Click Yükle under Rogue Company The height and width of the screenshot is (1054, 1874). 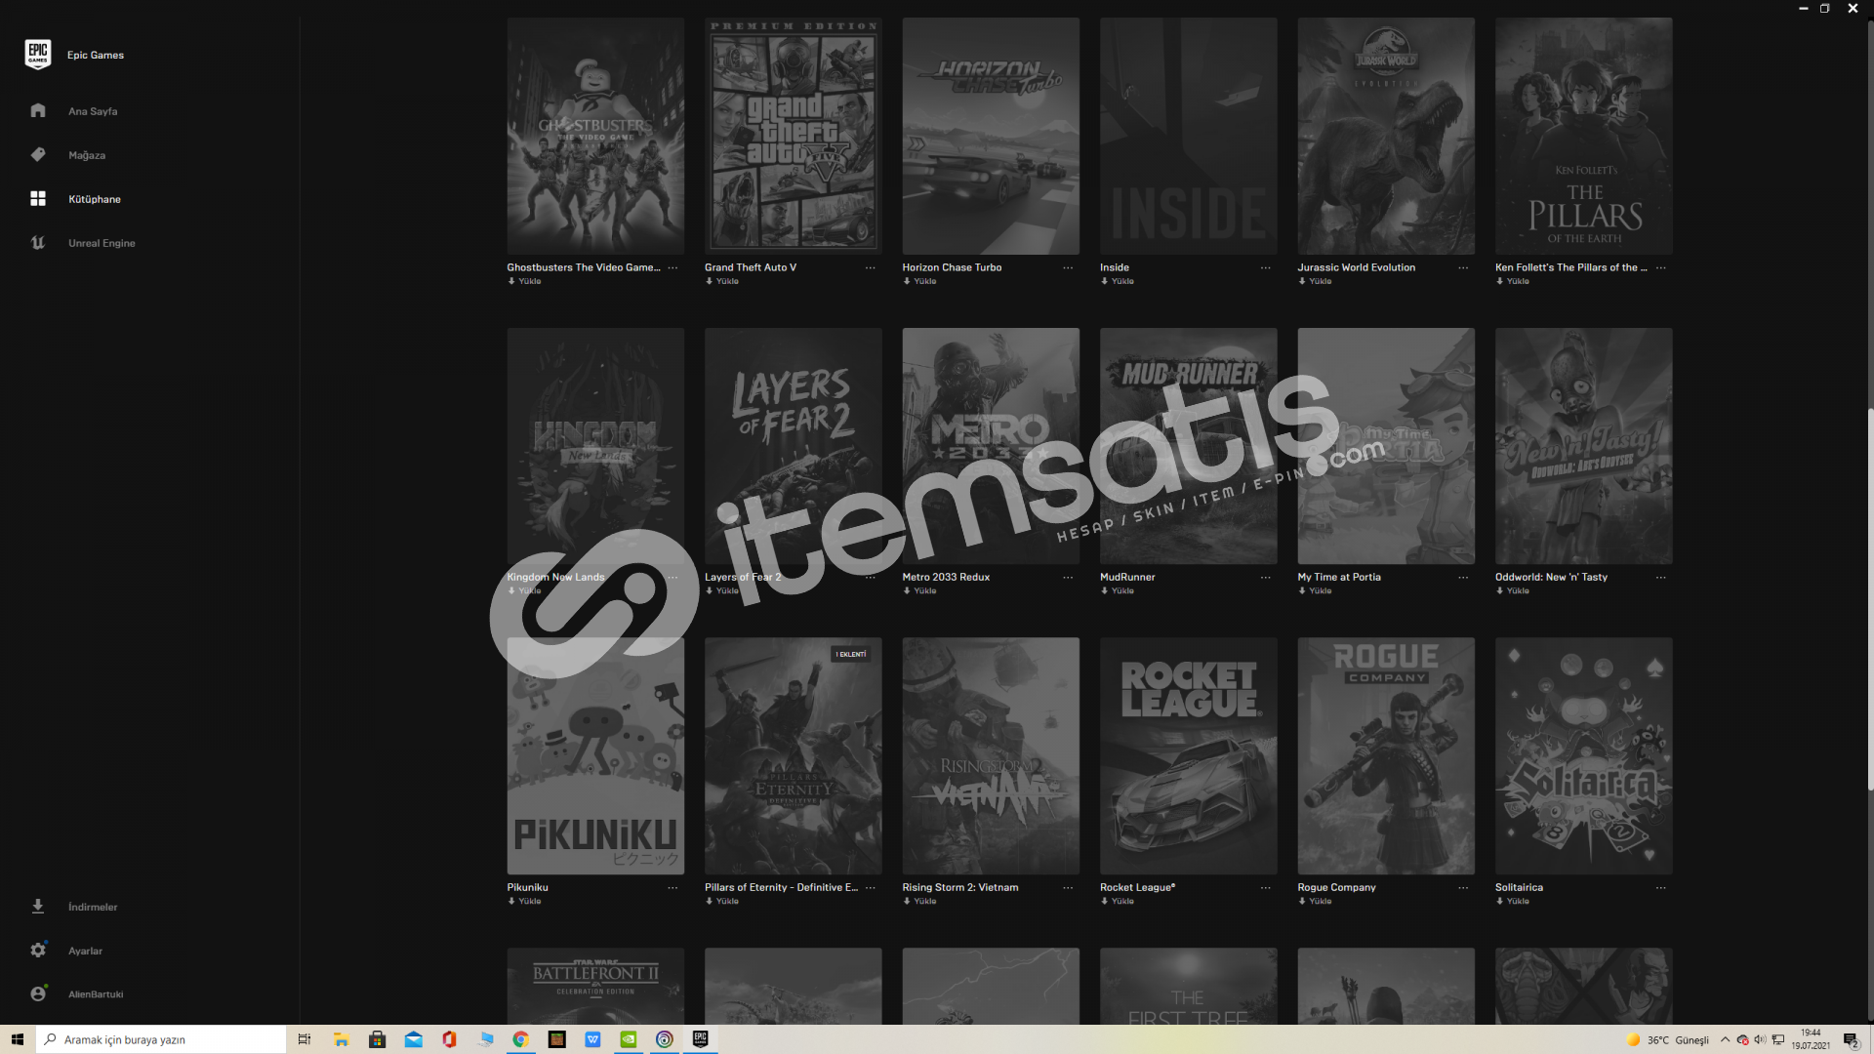point(1320,901)
